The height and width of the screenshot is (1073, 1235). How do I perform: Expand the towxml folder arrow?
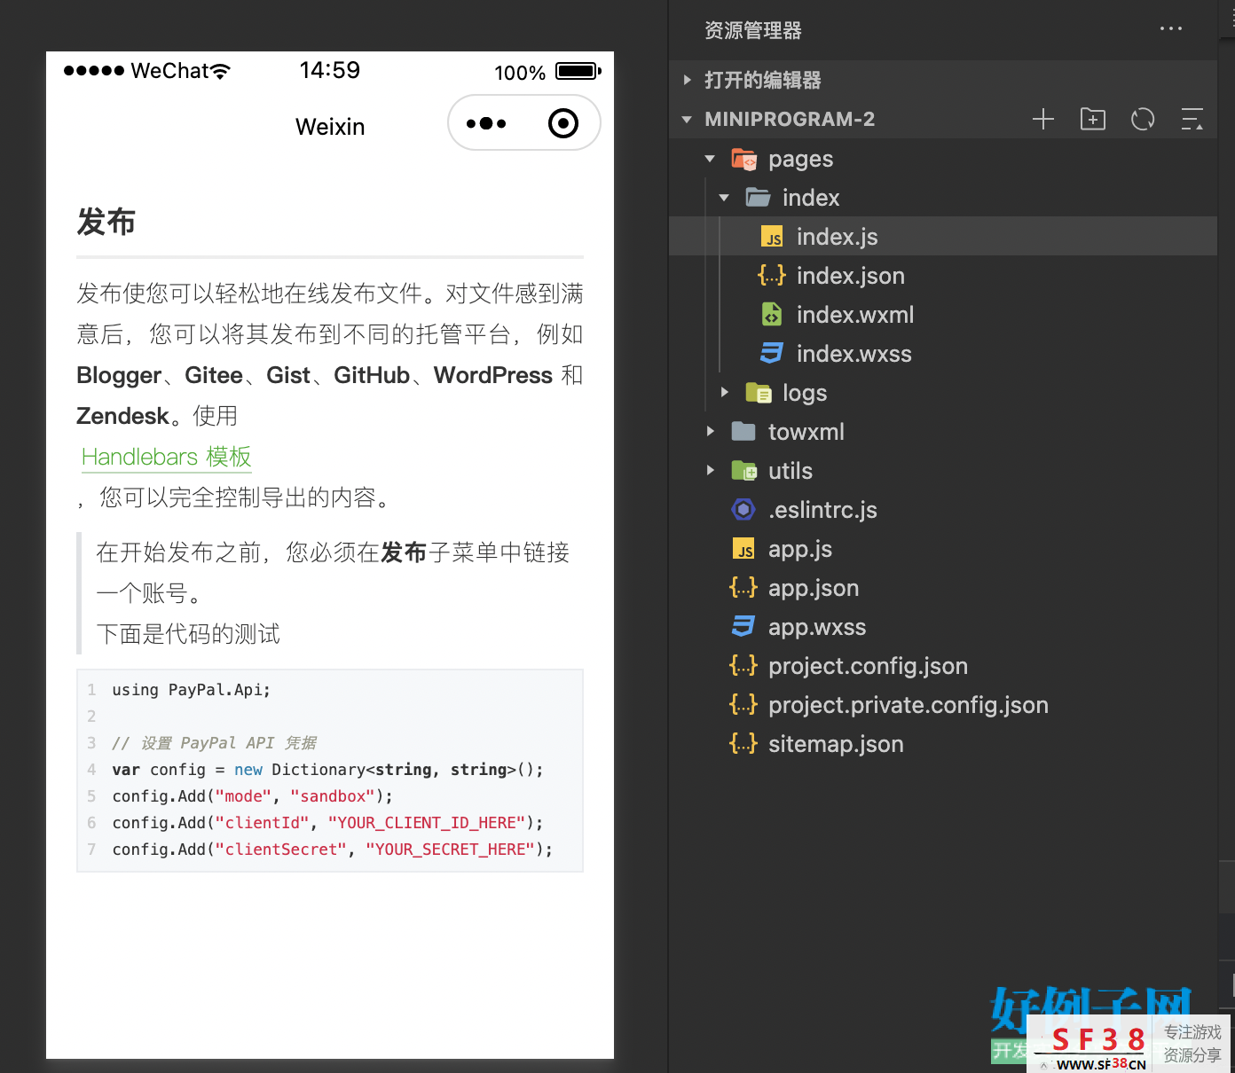tap(711, 431)
